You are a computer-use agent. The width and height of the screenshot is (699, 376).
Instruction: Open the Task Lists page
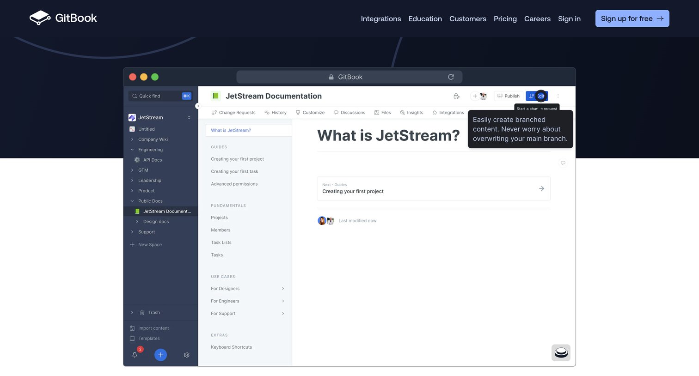click(x=221, y=243)
